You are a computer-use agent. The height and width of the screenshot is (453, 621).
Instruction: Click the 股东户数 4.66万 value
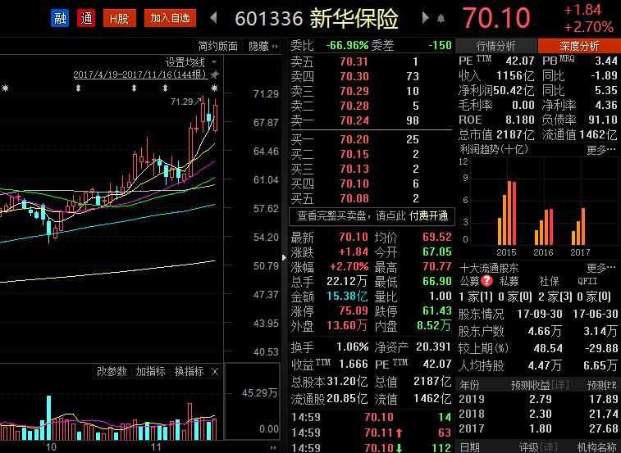(545, 331)
